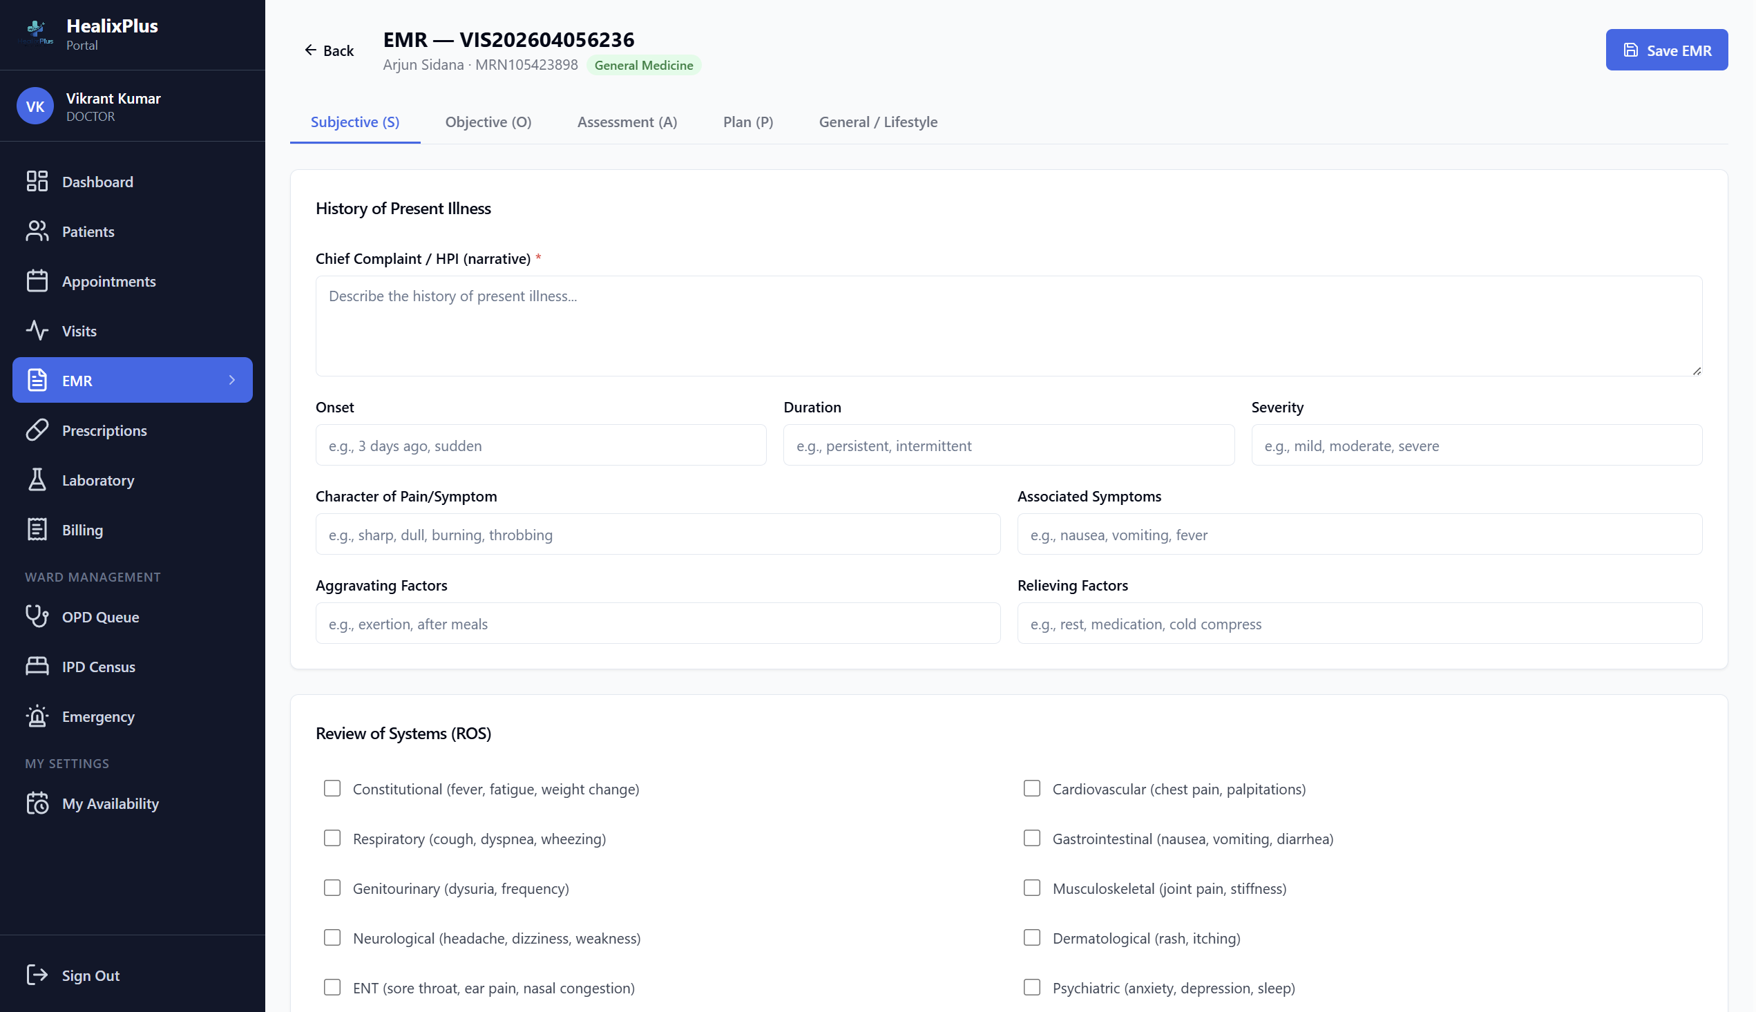Click the Visits waveform icon
This screenshot has width=1756, height=1012.
pyautogui.click(x=37, y=330)
